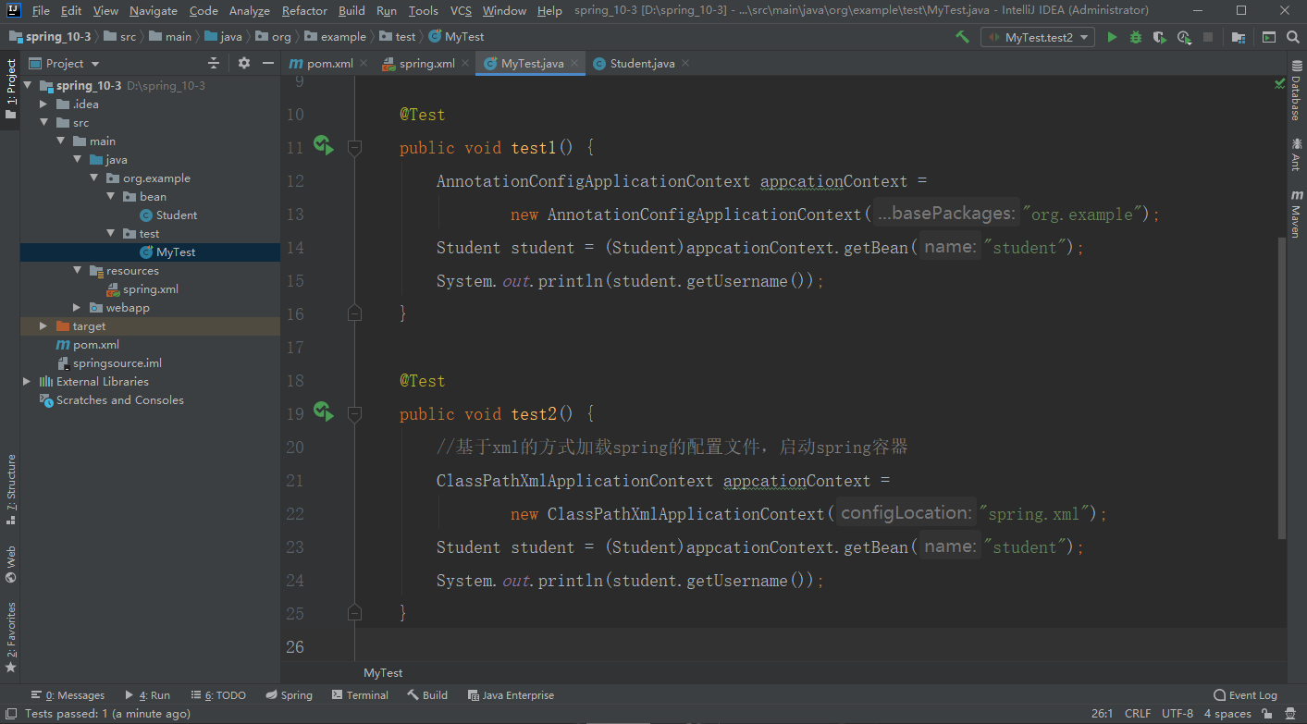Open the VCS menu
Viewport: 1307px width, 724px height.
point(461,11)
